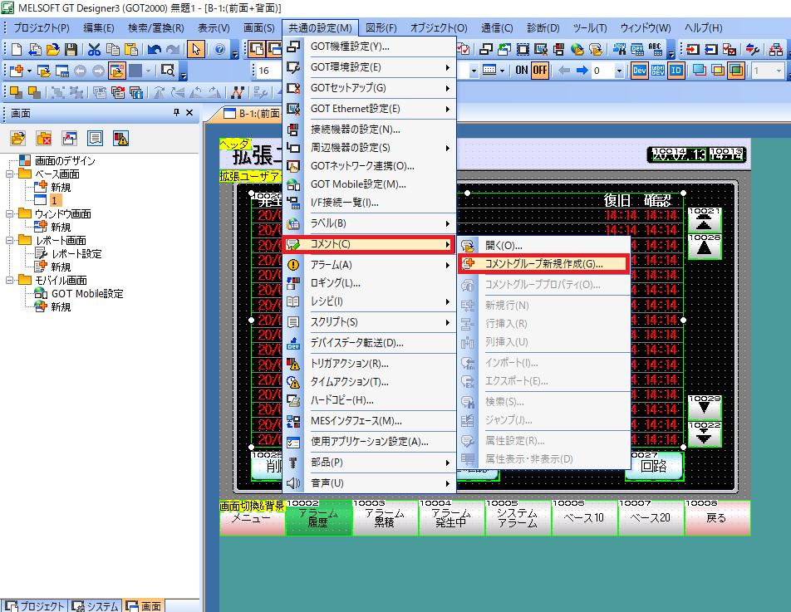
Task: Click the warning-sign icon in 画面 panel
Action: 120,138
